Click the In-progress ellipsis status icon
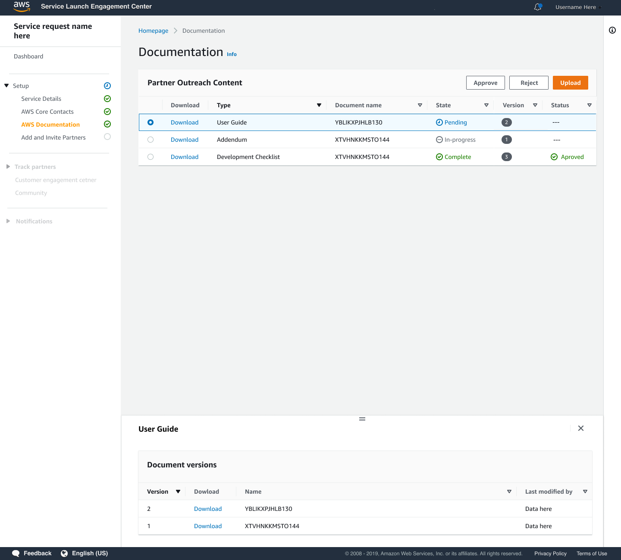The width and height of the screenshot is (621, 560). 439,140
